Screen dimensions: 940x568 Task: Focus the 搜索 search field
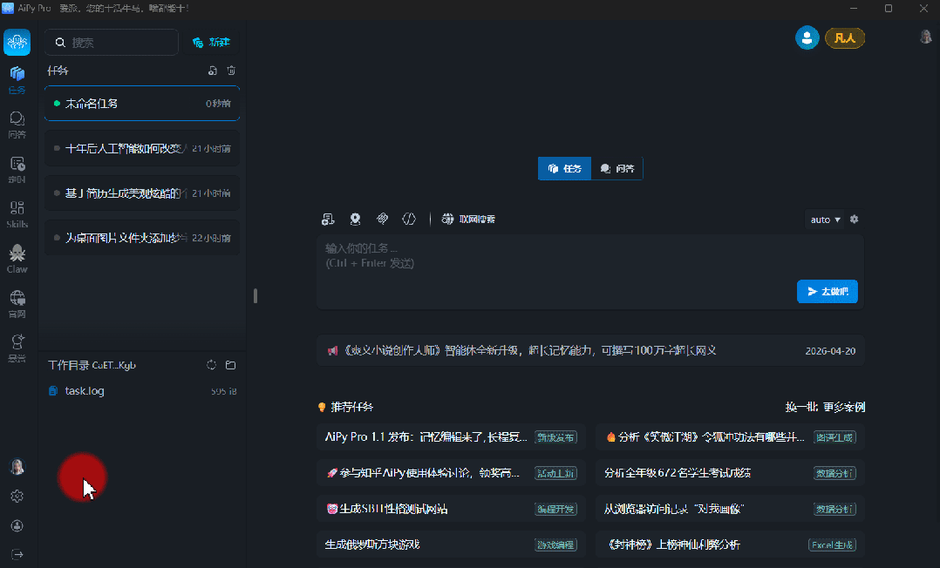(112, 43)
